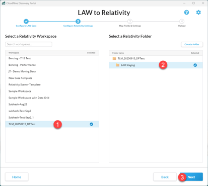
Task: Select workspace Subhash-Aug25
Action: coord(52,104)
